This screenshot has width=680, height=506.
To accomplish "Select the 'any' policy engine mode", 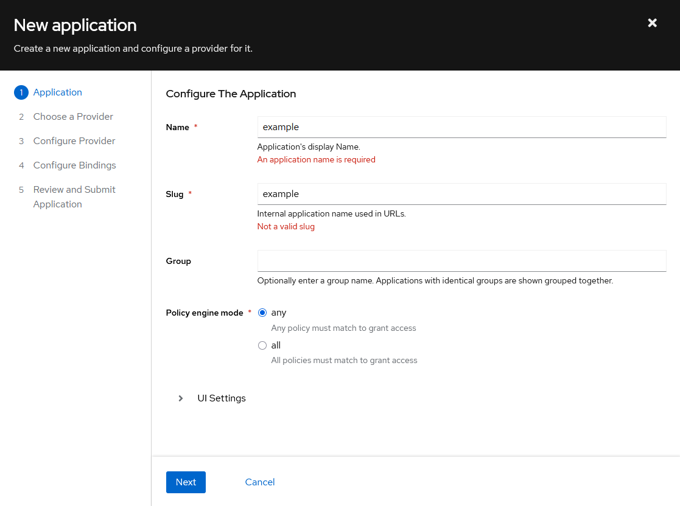I will (x=262, y=312).
